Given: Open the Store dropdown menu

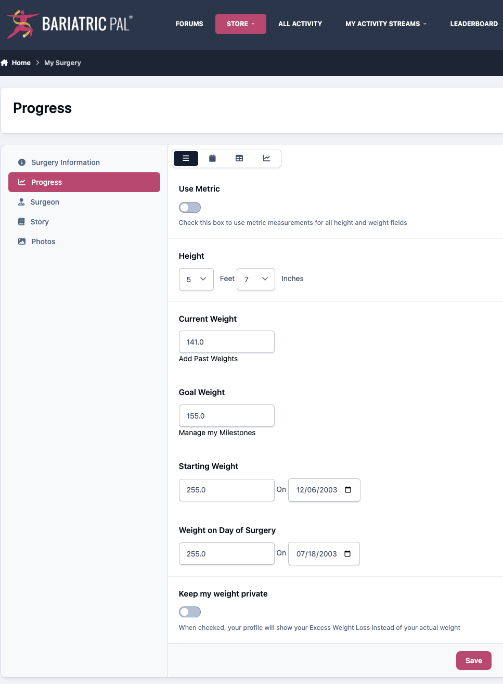Looking at the screenshot, I should [241, 24].
